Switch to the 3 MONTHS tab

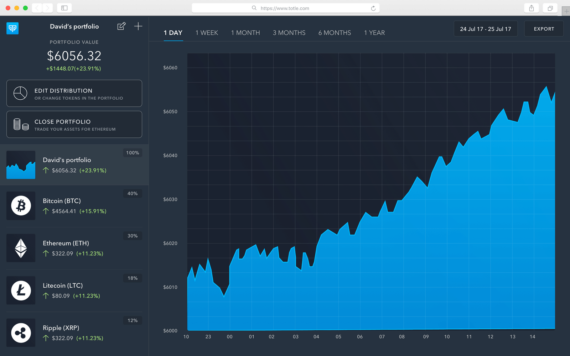[x=289, y=33]
